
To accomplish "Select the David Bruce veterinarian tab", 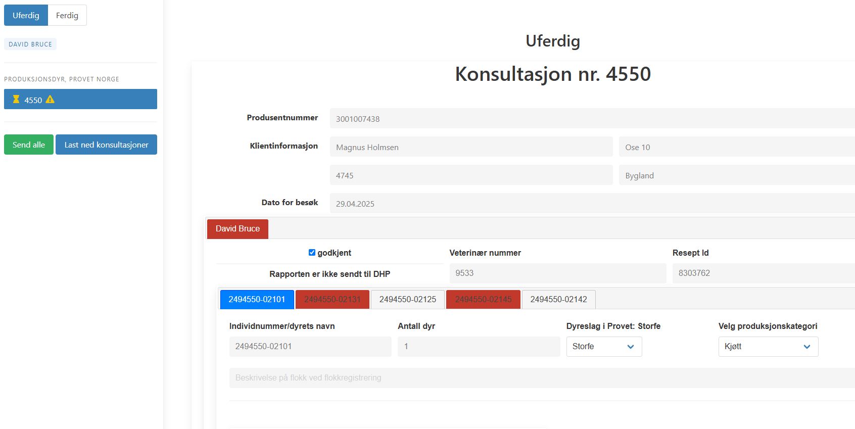I will (x=238, y=229).
